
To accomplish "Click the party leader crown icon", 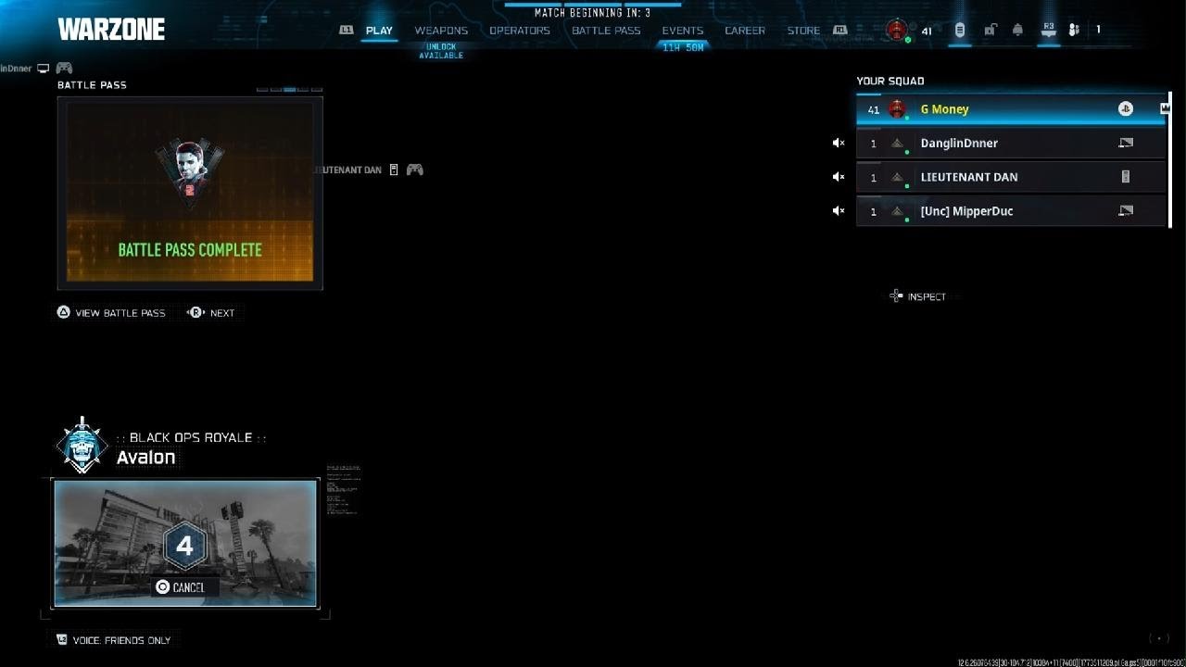I will point(1166,108).
